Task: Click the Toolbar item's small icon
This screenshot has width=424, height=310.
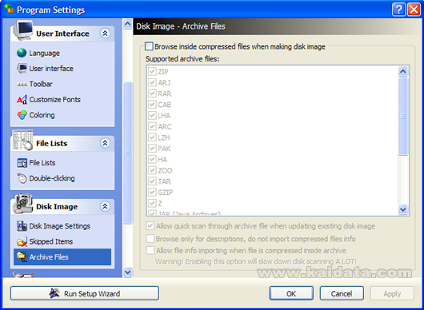Action: pyautogui.click(x=22, y=84)
